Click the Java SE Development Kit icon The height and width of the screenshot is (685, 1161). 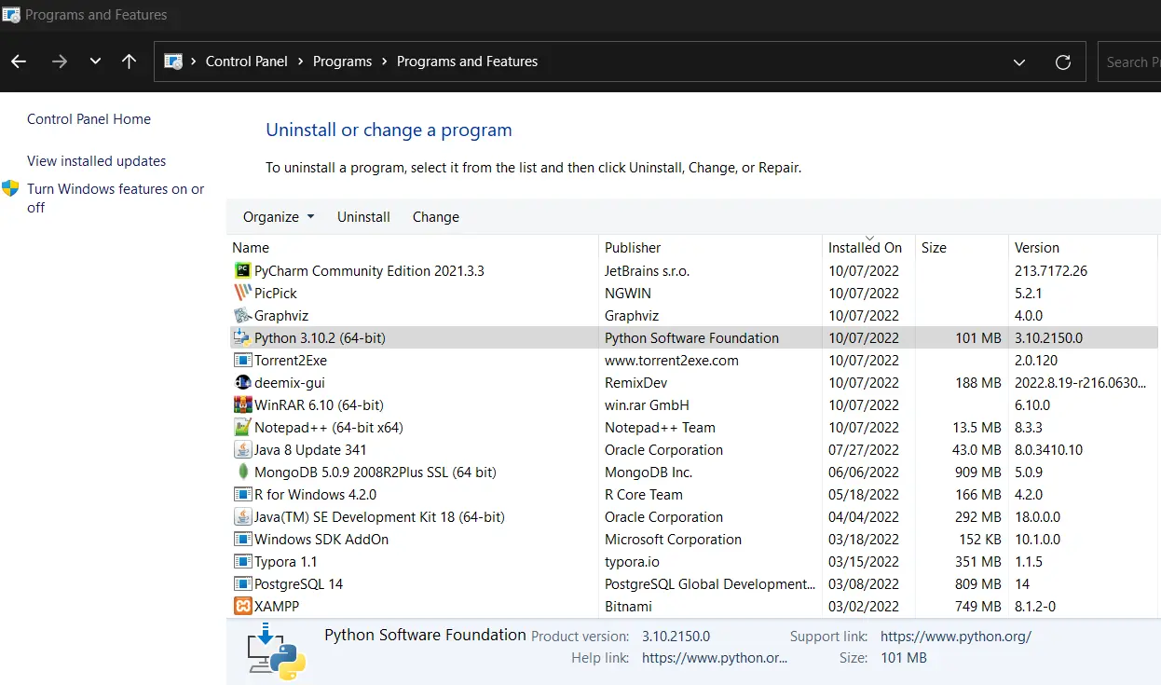point(242,517)
